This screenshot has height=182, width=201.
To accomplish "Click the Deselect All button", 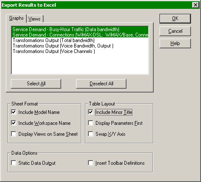I will [x=101, y=84].
